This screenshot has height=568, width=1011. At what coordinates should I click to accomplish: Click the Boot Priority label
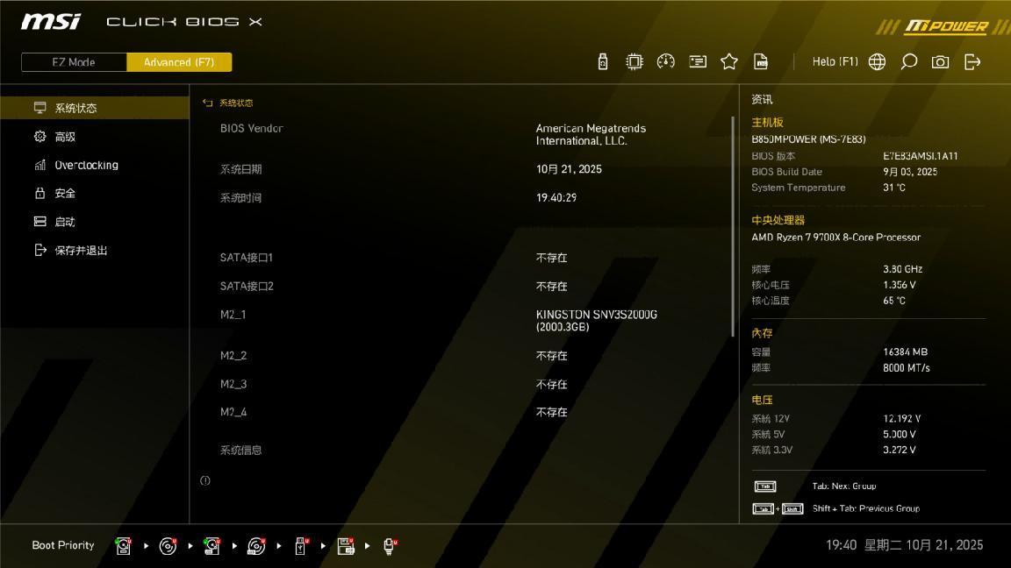click(63, 545)
